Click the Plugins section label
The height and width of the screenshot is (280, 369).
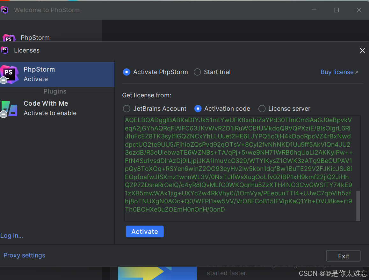coord(55,91)
